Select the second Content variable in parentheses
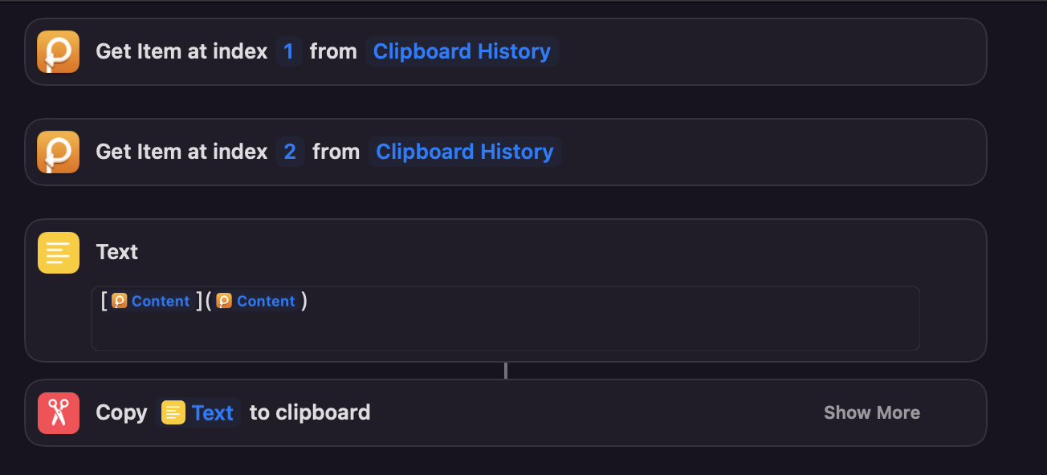 (x=266, y=301)
